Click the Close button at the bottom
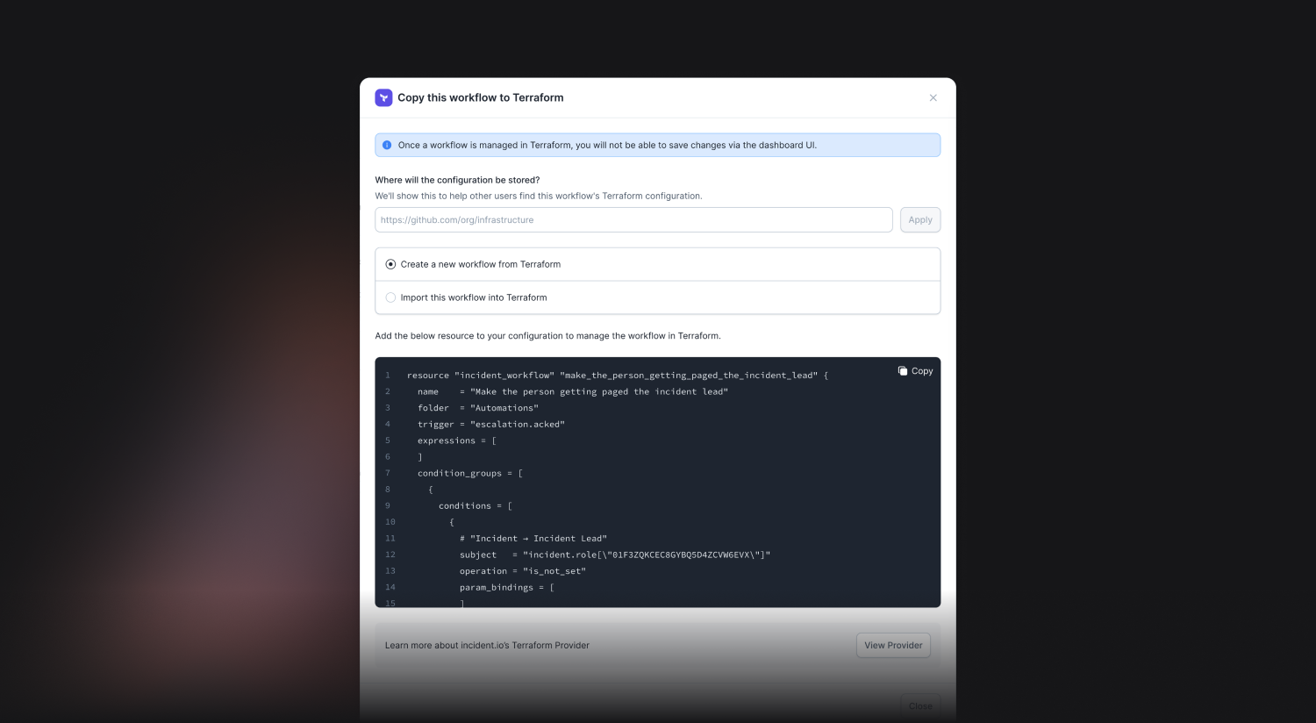The height and width of the screenshot is (723, 1316). [919, 705]
